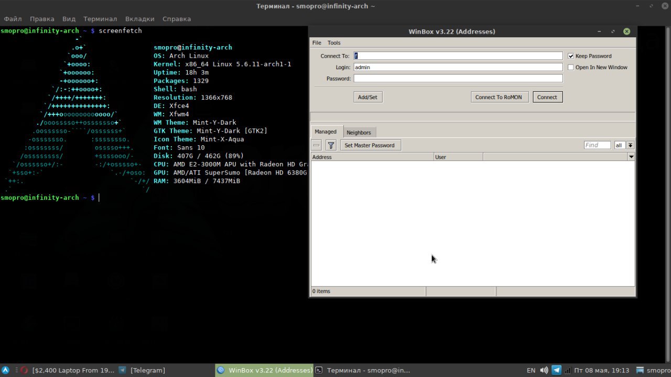Viewport: 671px width, 377px height.
Task: Enable the Open In New Window checkbox
Action: 571,67
